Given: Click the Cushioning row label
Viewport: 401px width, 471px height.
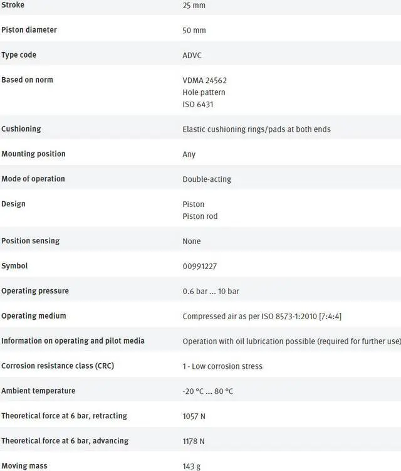Looking at the screenshot, I should (21, 129).
